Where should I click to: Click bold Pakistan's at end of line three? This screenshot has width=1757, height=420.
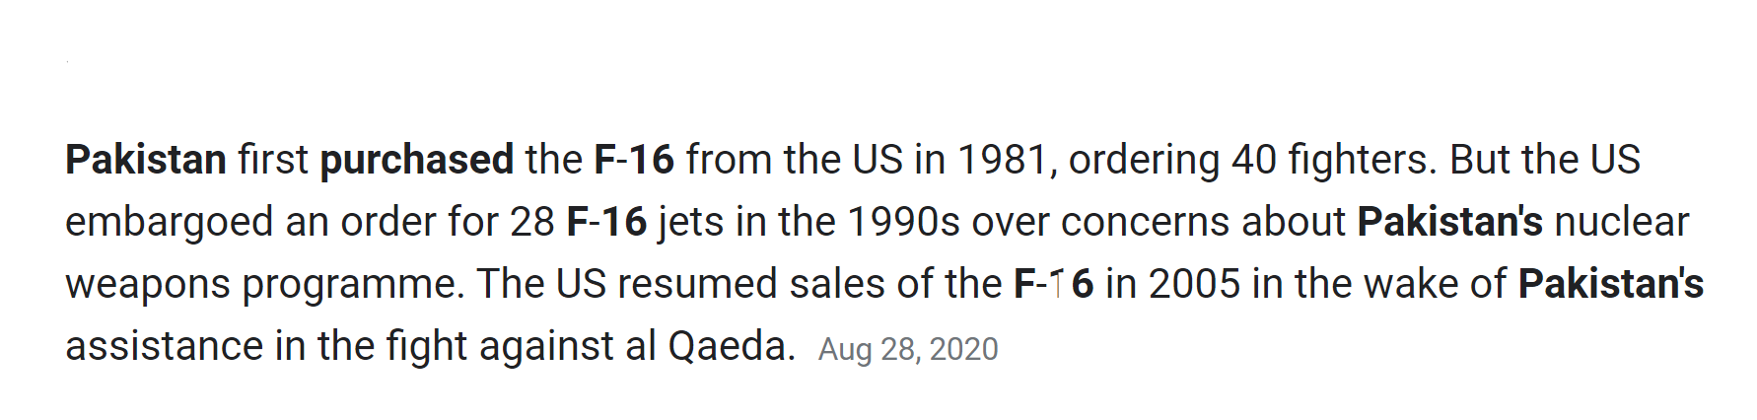[x=1611, y=284]
